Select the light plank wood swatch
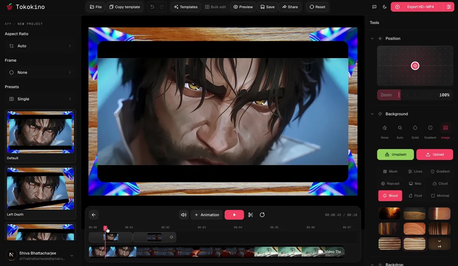 pos(414,243)
